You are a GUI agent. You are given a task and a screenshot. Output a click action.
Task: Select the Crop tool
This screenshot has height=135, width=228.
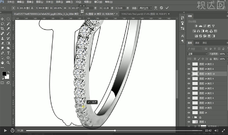tap(2, 29)
